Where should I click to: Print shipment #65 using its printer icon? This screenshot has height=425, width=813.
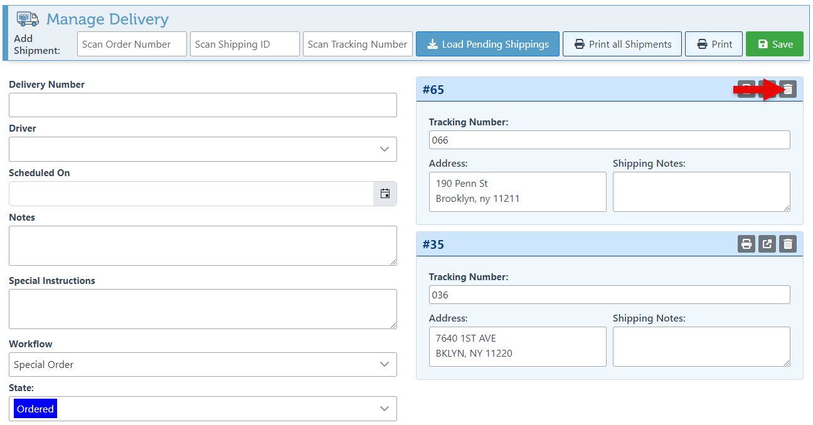[746, 90]
